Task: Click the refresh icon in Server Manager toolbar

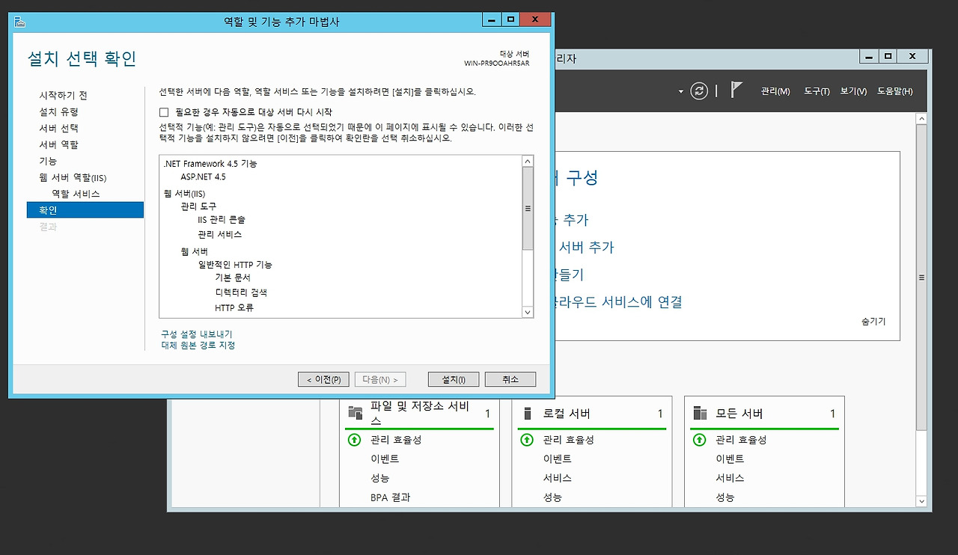Action: [699, 91]
